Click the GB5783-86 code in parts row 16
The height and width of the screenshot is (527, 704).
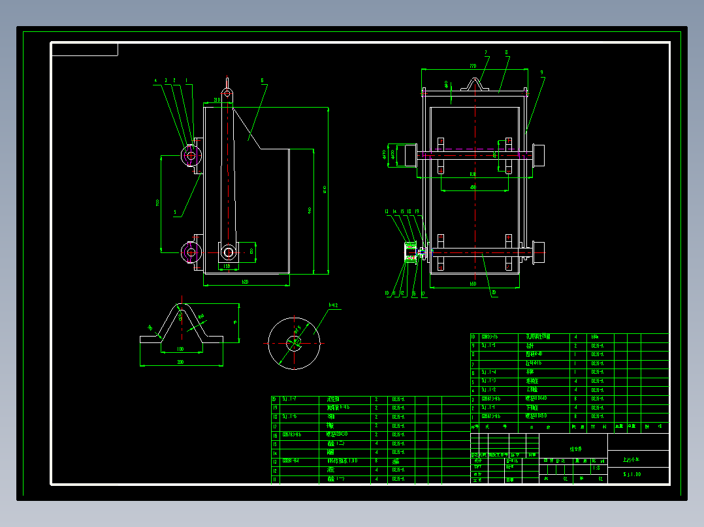pos(292,434)
